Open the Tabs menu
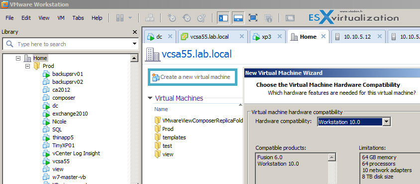Image resolution: width=420 pixels, height=184 pixels. point(78,18)
